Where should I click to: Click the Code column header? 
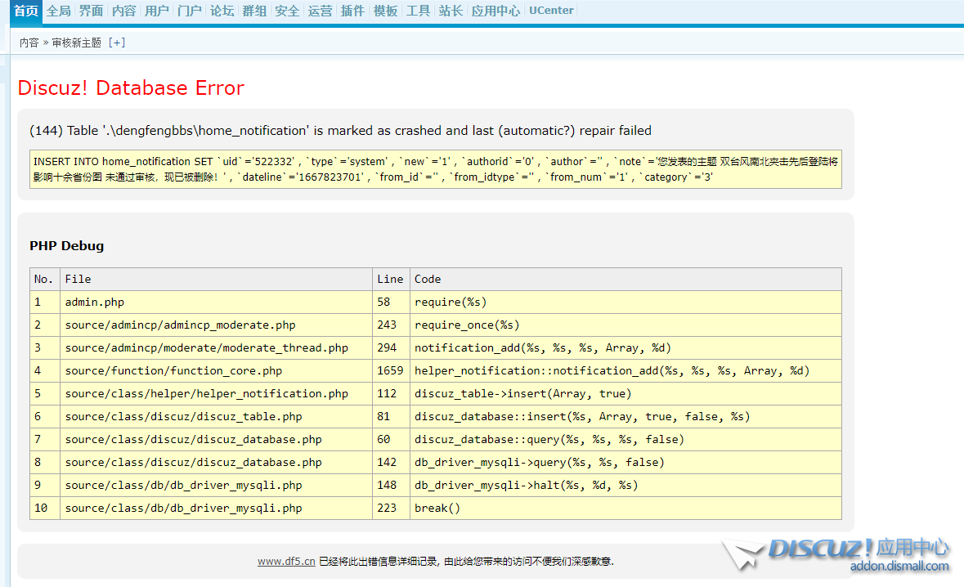625,279
